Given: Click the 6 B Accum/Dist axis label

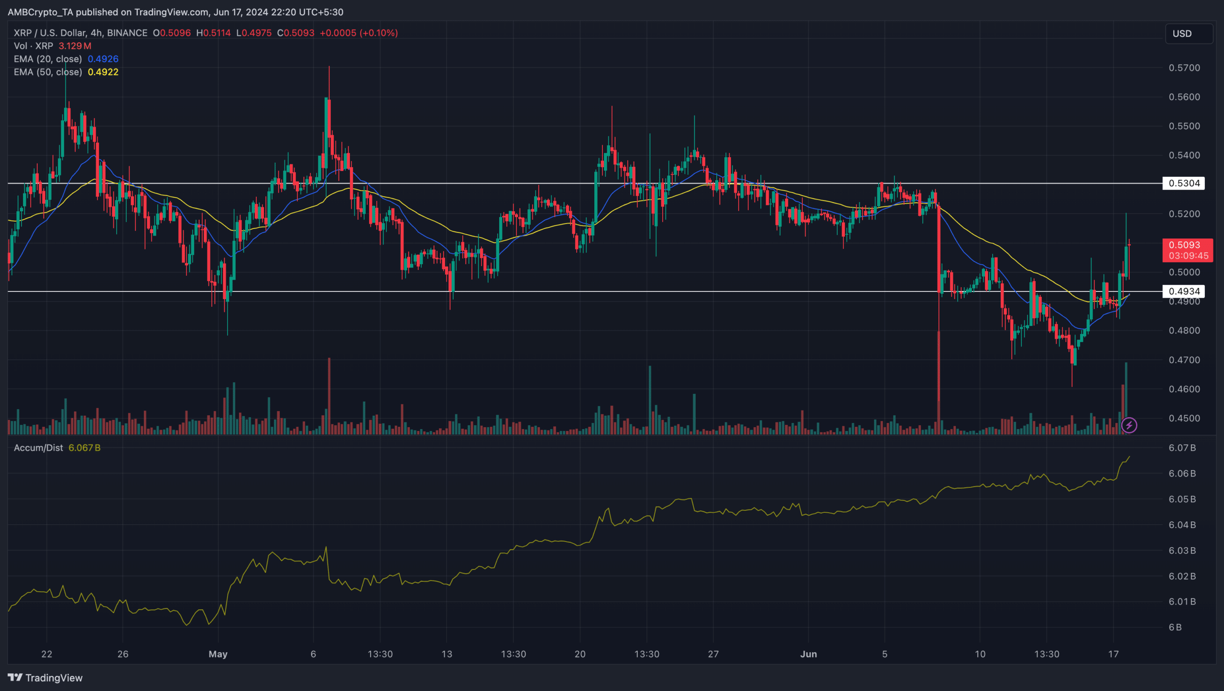Looking at the screenshot, I should [x=1175, y=627].
